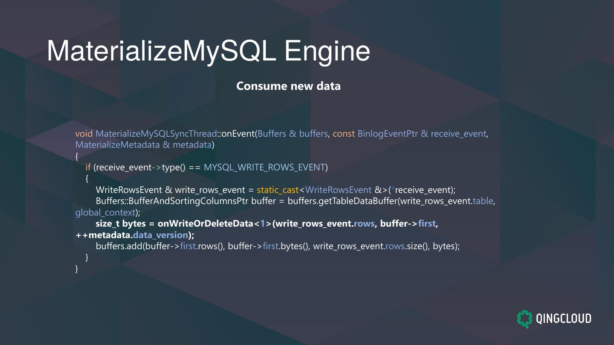Select the "const" keyword in the signature
Image resolution: width=614 pixels, height=345 pixels.
344,134
